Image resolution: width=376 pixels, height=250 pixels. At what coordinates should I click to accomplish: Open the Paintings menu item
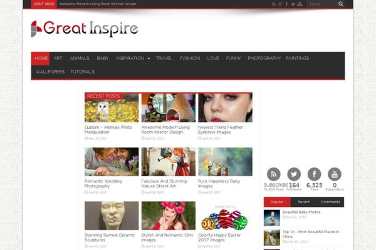point(297,58)
